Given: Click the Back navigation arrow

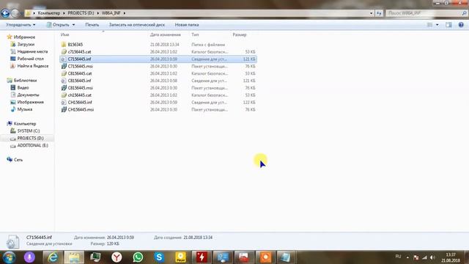Looking at the screenshot, I should click(x=5, y=13).
